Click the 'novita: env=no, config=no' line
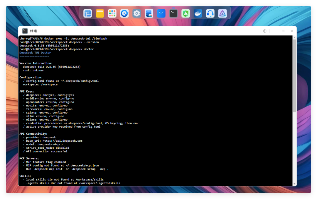 (45, 105)
